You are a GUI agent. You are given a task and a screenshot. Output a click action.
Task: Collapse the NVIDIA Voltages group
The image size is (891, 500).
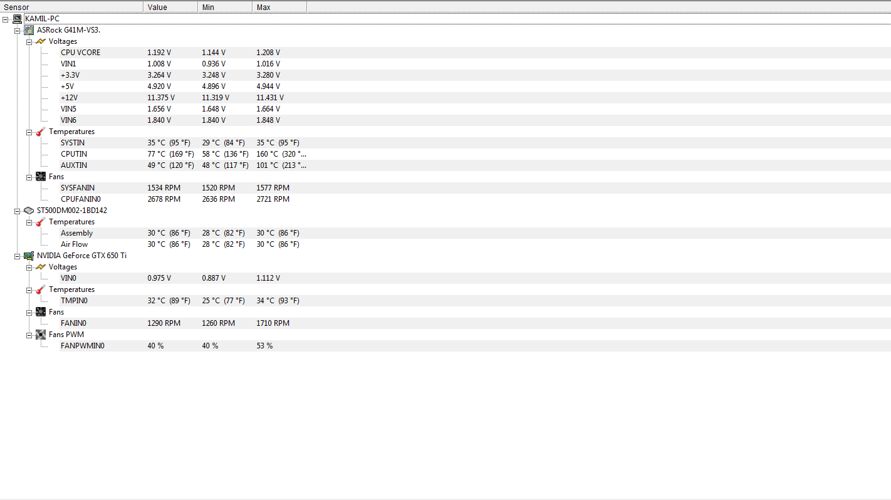tap(29, 267)
